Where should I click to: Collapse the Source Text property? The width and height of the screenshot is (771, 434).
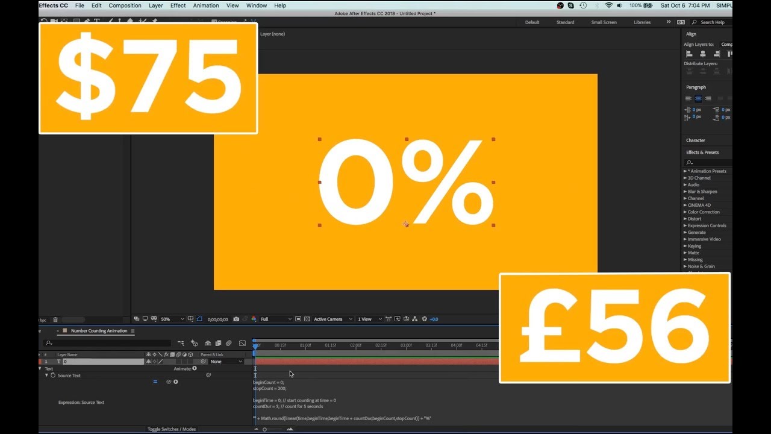pos(46,375)
